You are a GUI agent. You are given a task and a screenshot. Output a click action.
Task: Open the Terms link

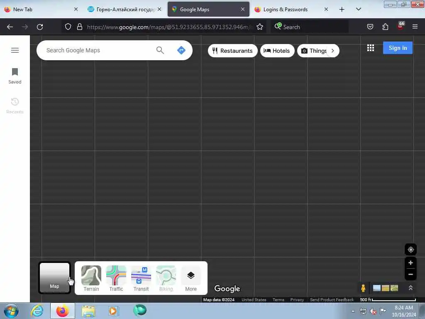coord(278,300)
